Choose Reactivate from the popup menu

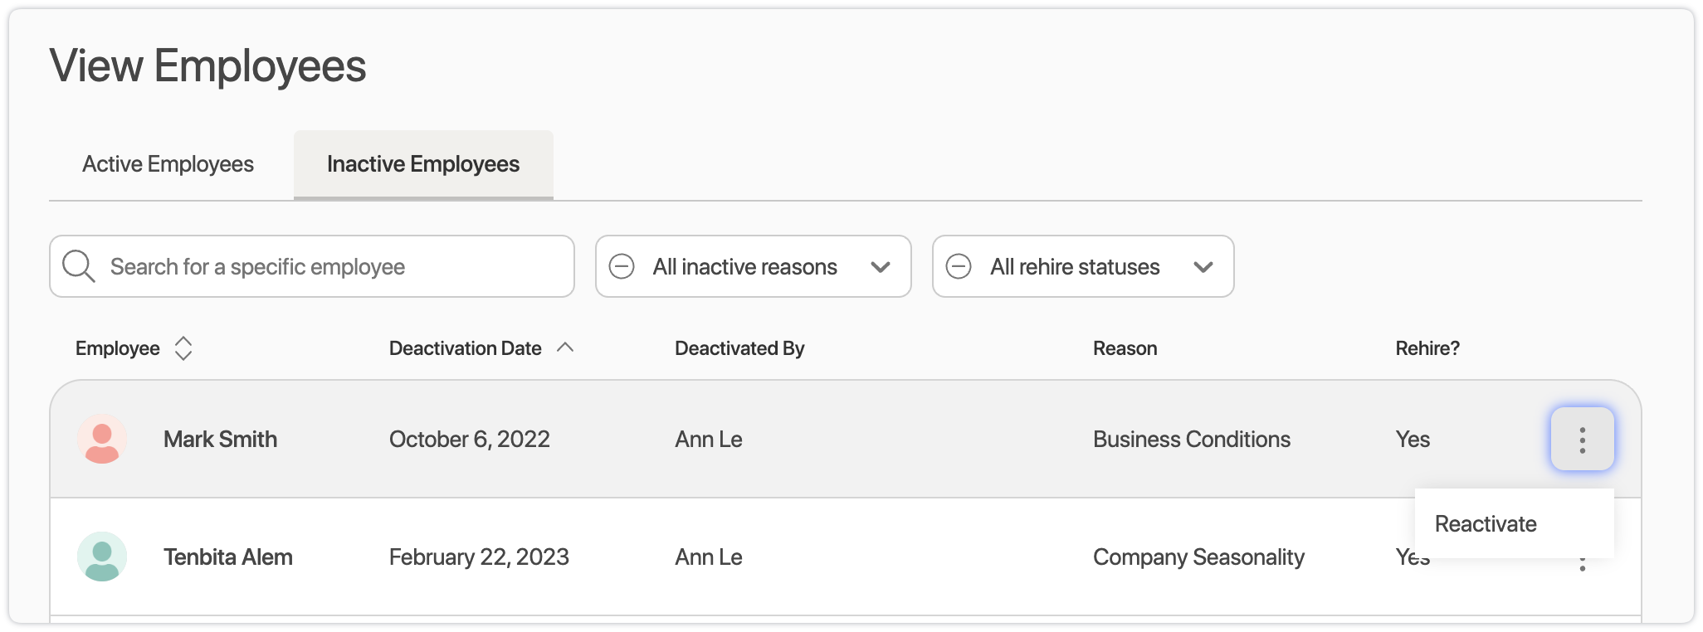click(x=1486, y=524)
